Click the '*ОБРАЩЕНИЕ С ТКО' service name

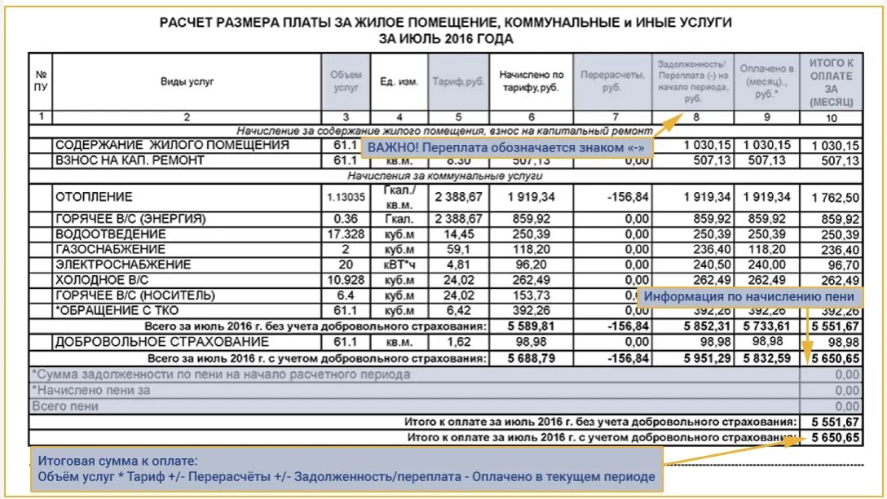pyautogui.click(x=117, y=311)
